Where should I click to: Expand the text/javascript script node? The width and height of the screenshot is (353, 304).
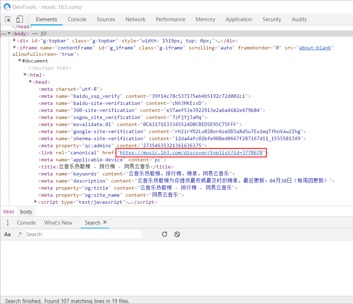36,202
